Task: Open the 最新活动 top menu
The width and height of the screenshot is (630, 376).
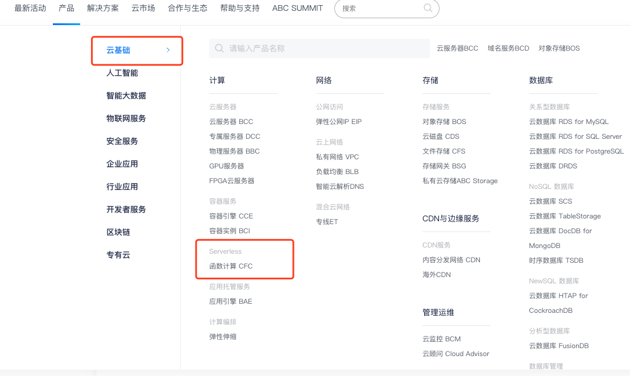Action: (x=30, y=8)
